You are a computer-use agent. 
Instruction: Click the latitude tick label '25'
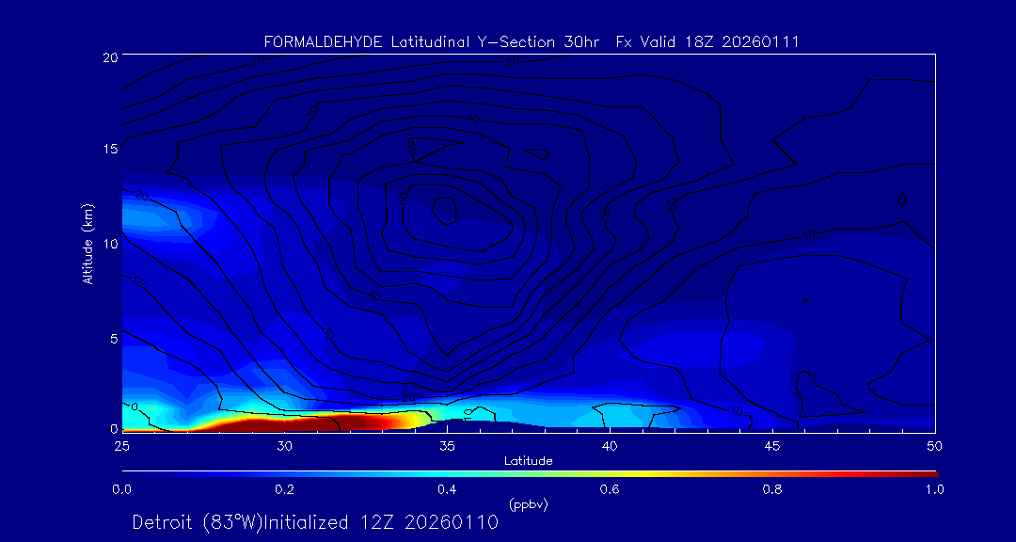coord(121,446)
